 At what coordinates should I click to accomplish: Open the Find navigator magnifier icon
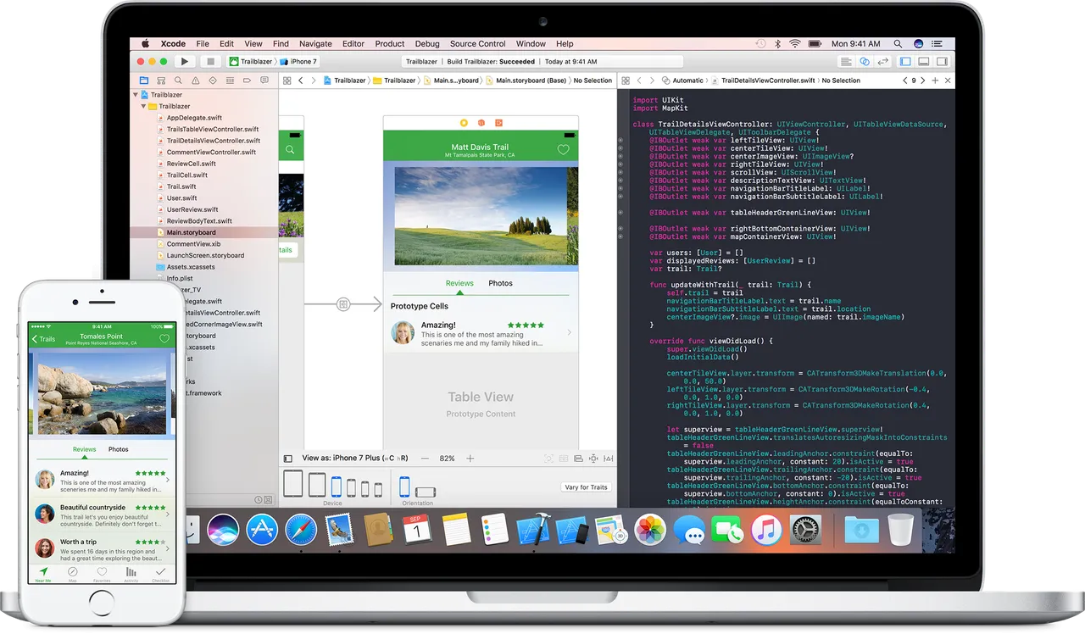pyautogui.click(x=178, y=81)
